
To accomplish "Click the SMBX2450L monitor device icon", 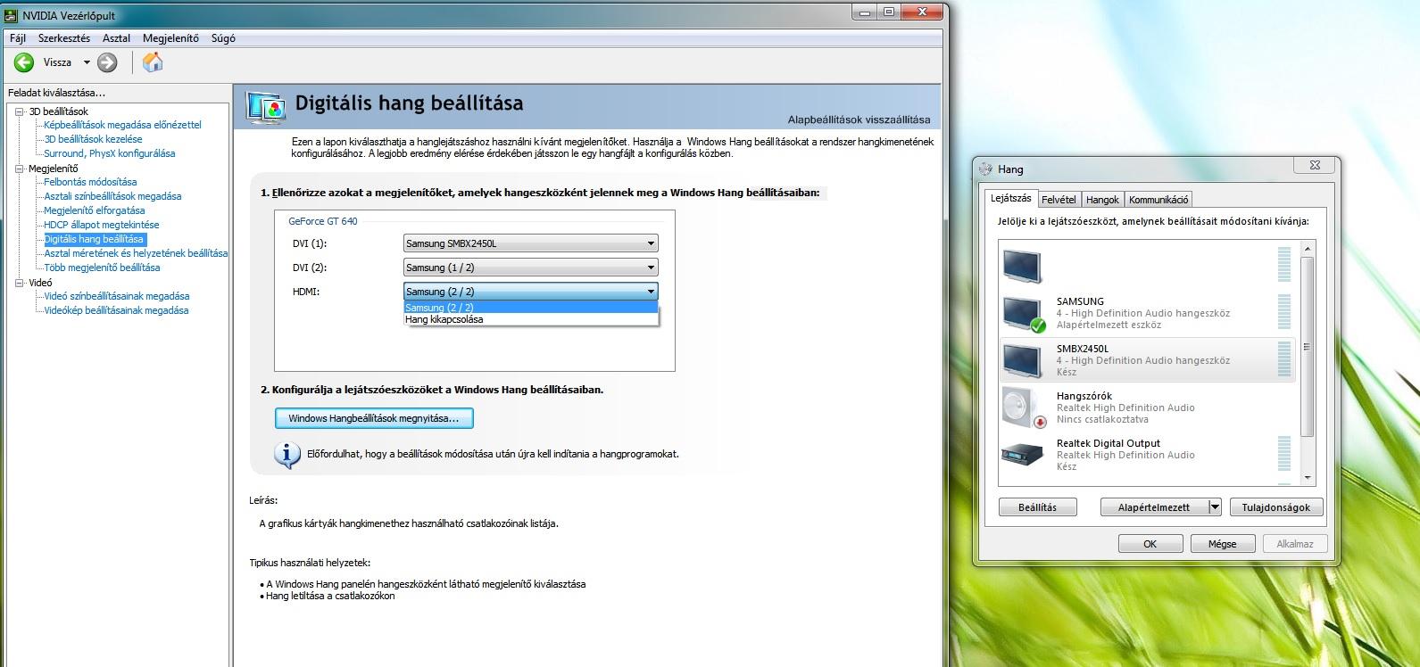I will point(1023,360).
